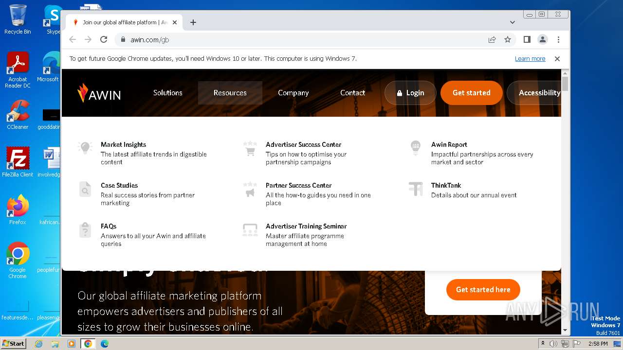Open Recycle Bin on desktop

click(x=18, y=19)
